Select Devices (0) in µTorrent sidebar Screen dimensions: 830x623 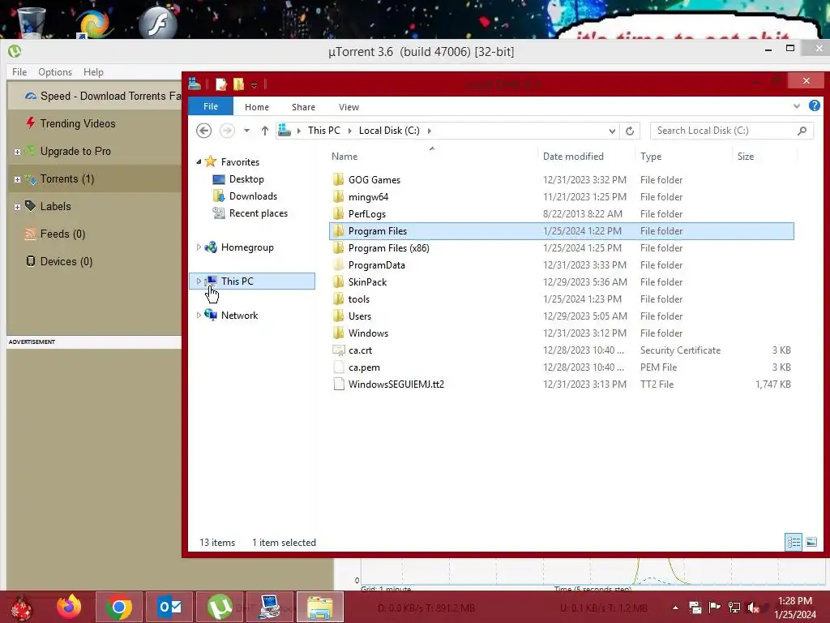point(66,261)
